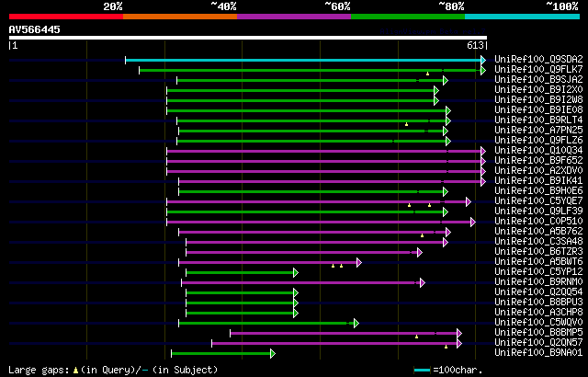Viewport: 588px width, 377px height.
Task: Click the cyan ~100% identity legend segment
Action: pos(523,17)
